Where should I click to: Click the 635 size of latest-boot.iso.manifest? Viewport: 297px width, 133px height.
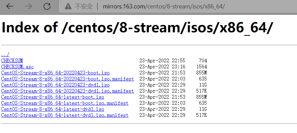(203, 103)
